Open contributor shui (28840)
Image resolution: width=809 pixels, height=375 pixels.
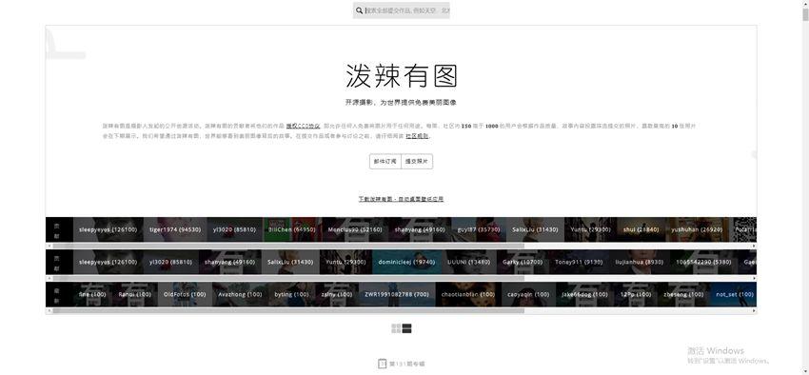[641, 229]
